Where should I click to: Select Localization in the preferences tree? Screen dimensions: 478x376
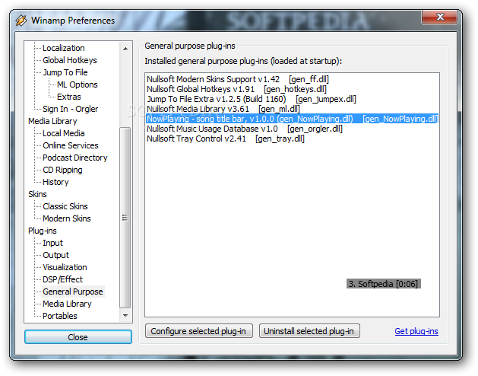[63, 48]
